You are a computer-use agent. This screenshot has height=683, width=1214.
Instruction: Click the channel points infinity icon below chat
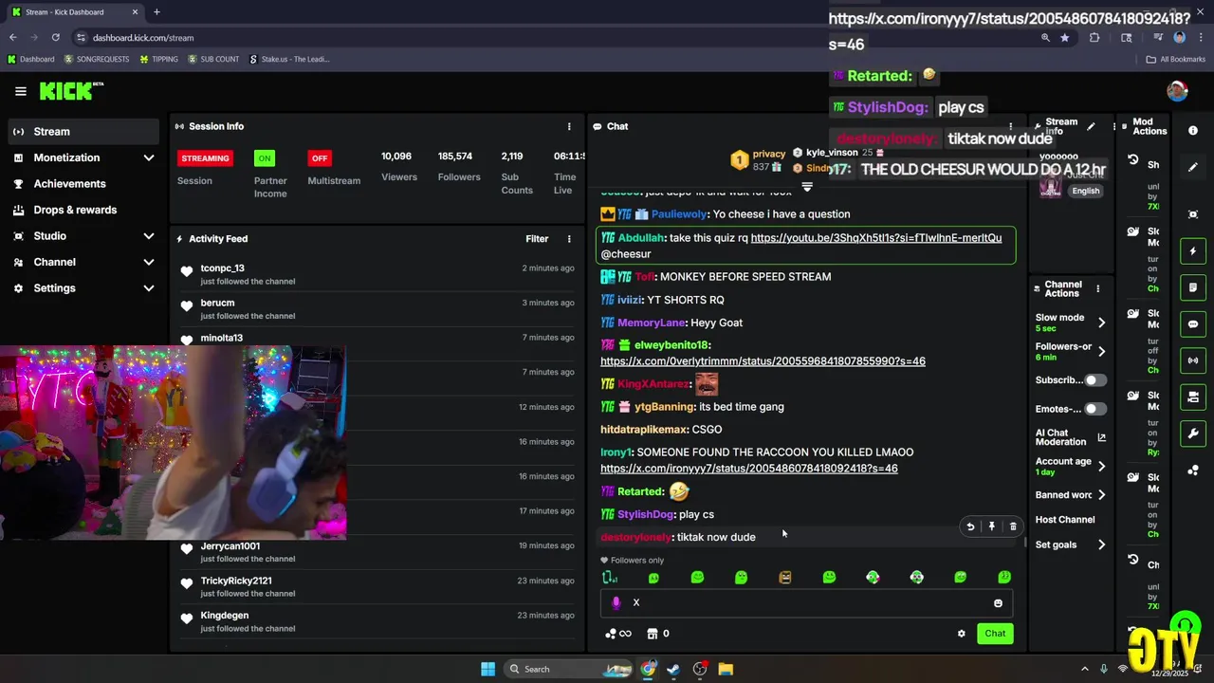[x=617, y=634]
